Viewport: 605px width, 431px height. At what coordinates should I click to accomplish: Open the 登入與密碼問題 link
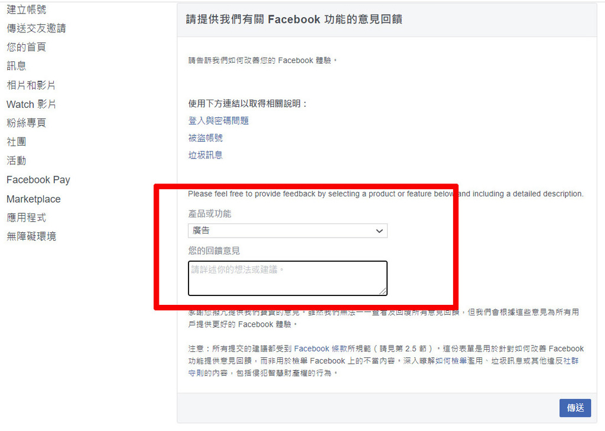click(x=219, y=120)
